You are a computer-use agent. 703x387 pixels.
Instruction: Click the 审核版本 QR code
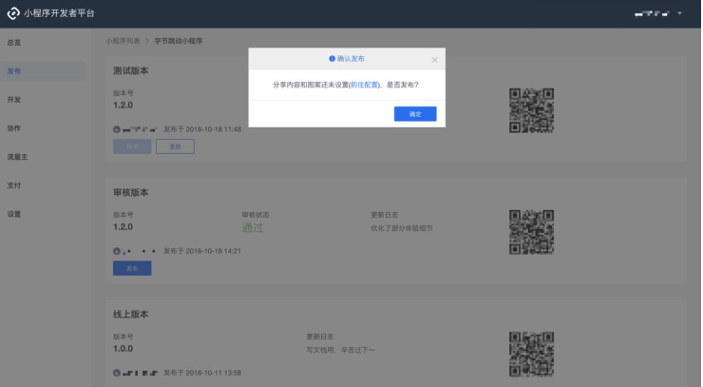(531, 232)
